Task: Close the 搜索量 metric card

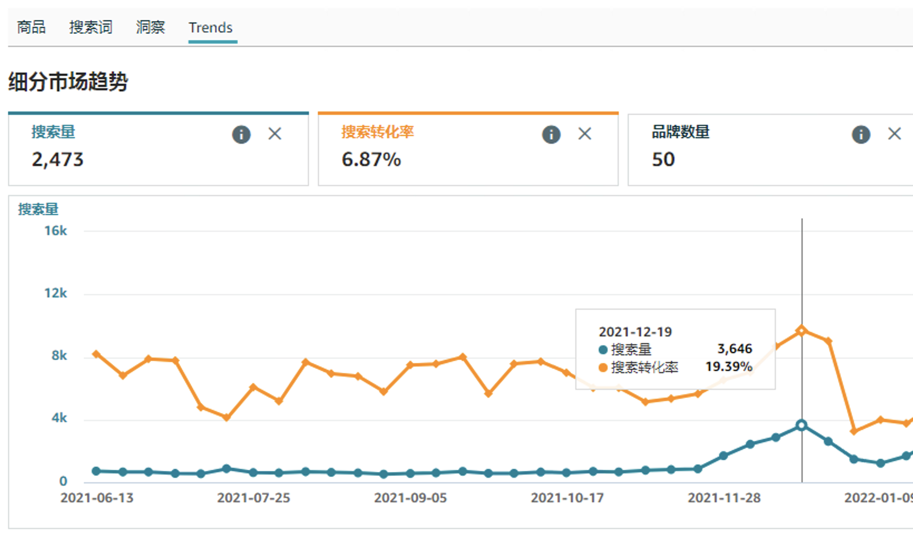Action: pos(275,134)
